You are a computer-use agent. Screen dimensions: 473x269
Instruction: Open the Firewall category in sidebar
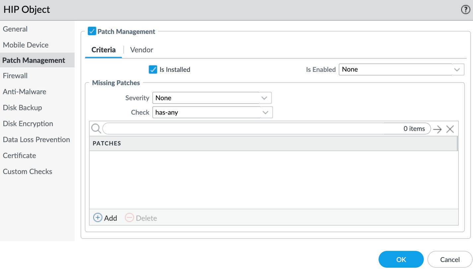(15, 76)
